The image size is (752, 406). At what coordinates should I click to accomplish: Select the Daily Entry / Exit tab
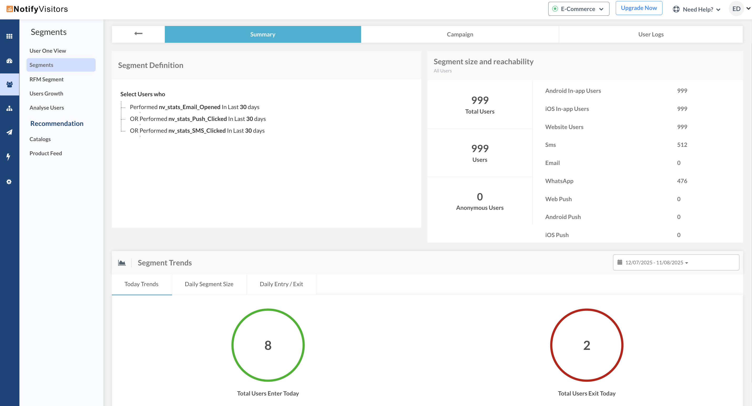point(281,284)
